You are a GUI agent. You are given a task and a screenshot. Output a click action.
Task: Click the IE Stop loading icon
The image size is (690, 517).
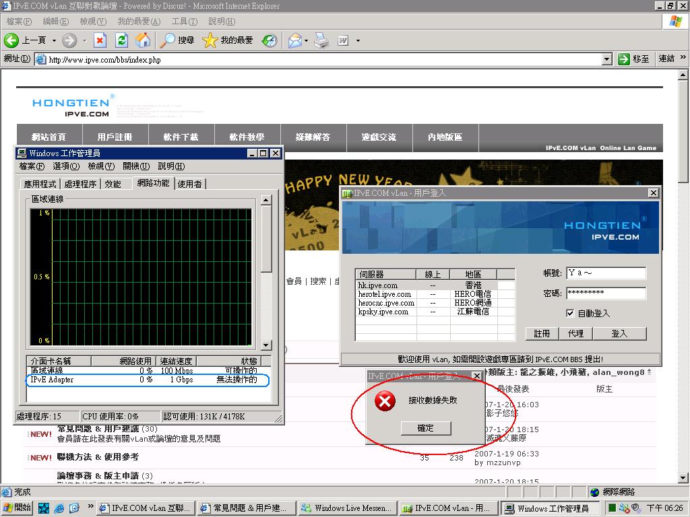100,40
